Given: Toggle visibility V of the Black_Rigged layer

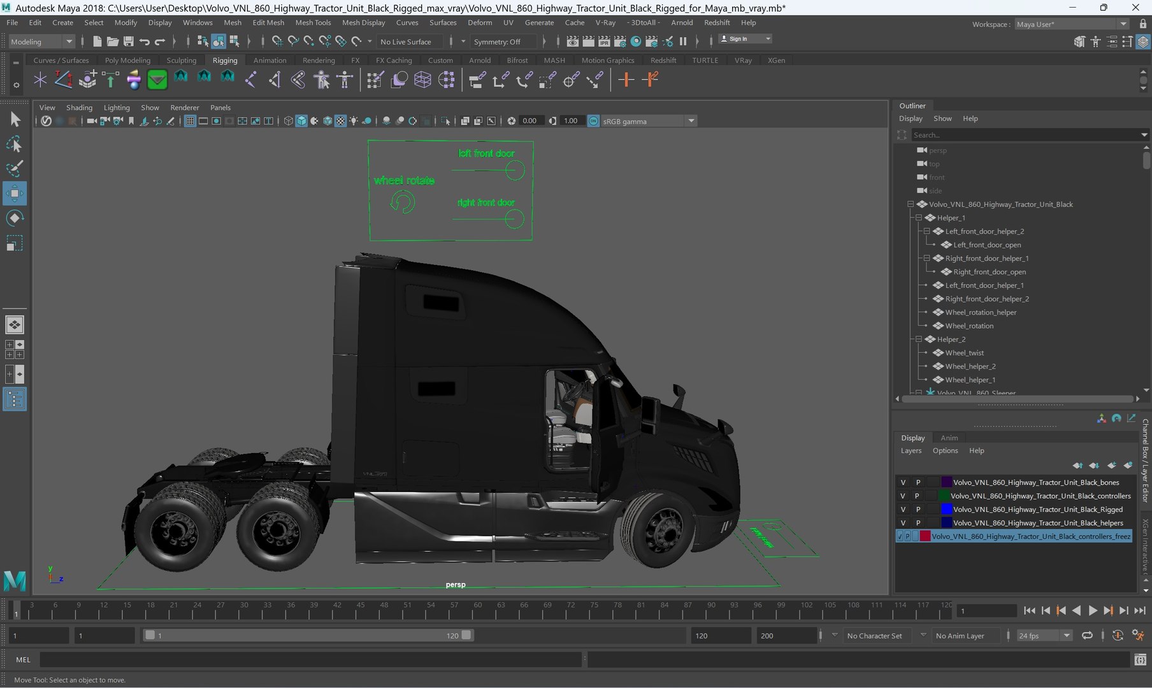Looking at the screenshot, I should 903,509.
